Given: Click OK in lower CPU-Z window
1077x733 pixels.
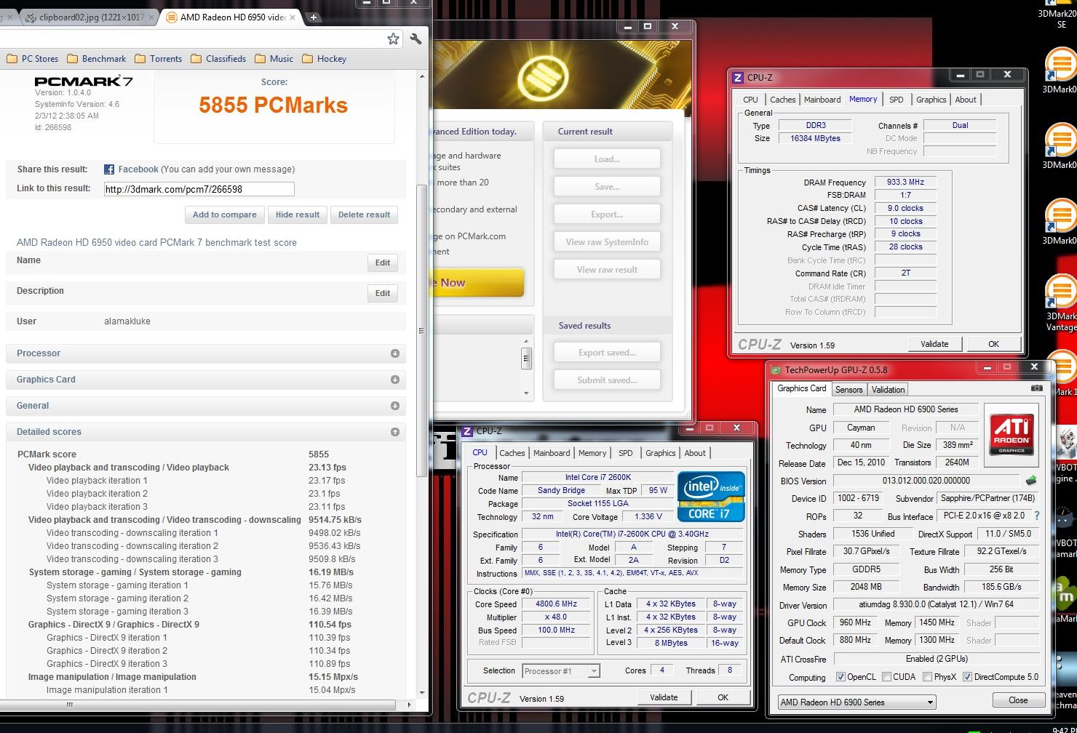Looking at the screenshot, I should (723, 697).
